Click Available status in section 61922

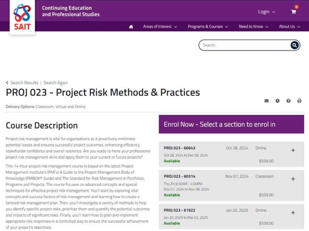[x=172, y=223]
